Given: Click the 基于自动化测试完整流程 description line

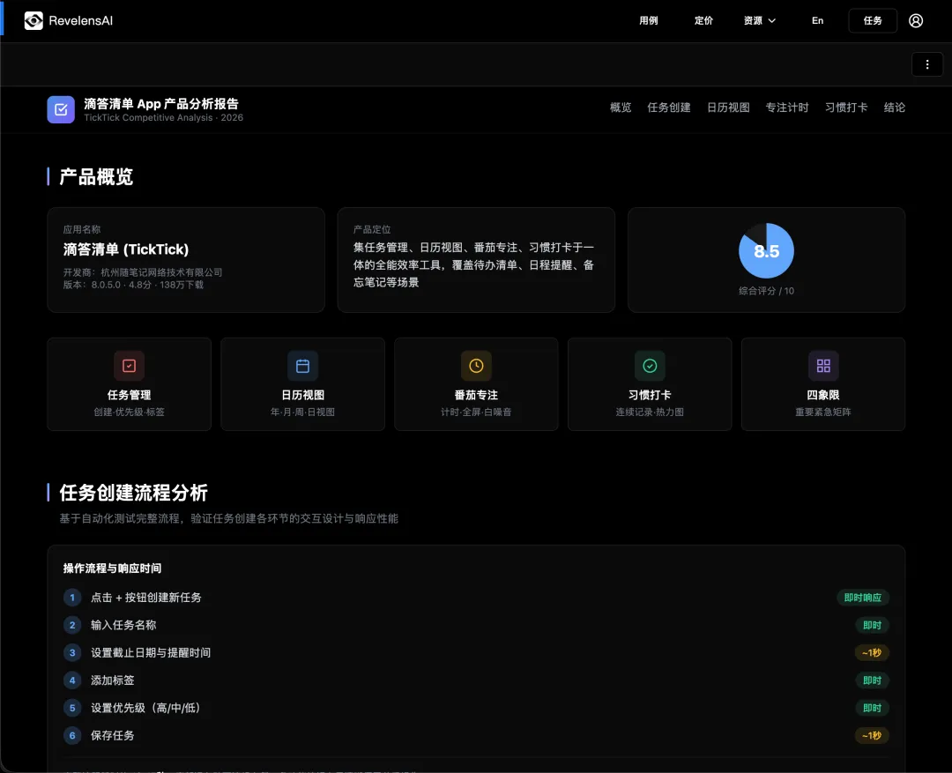Looking at the screenshot, I should pyautogui.click(x=229, y=518).
